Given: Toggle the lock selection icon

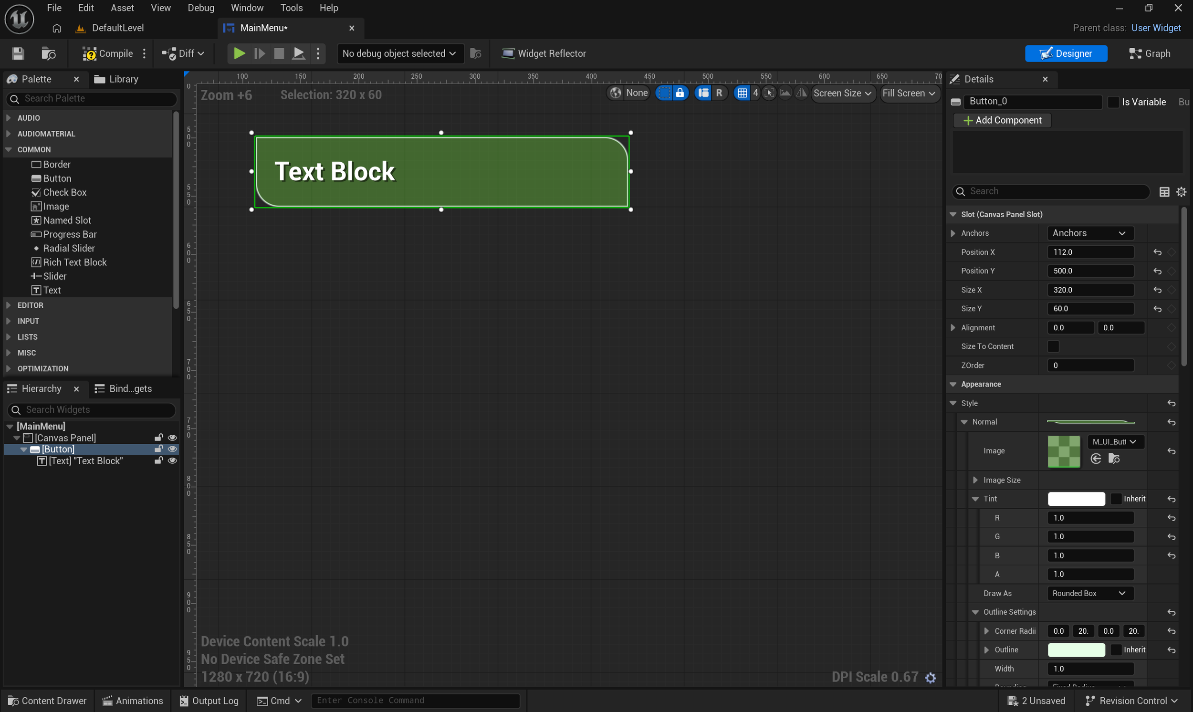Looking at the screenshot, I should pyautogui.click(x=680, y=93).
